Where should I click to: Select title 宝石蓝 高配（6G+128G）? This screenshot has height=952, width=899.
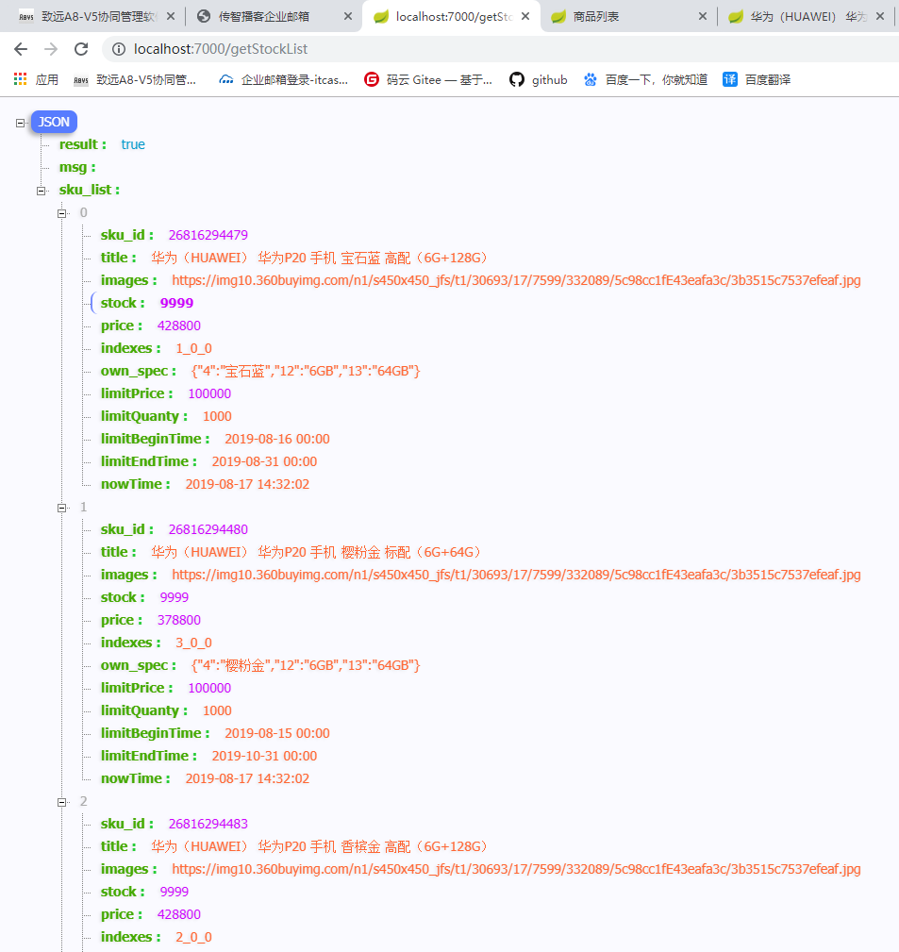click(x=319, y=258)
